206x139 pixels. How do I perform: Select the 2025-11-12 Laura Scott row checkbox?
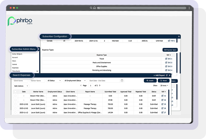tap(15, 112)
